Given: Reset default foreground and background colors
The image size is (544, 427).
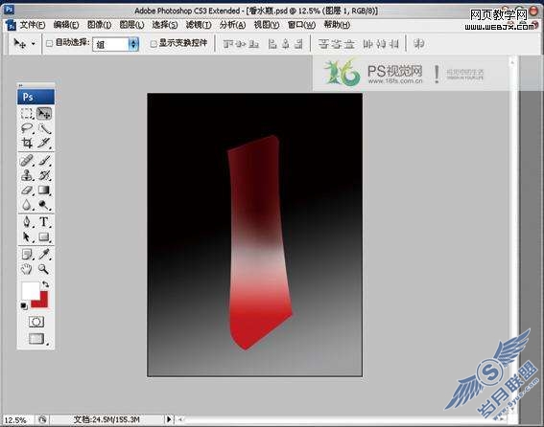Looking at the screenshot, I should tap(24, 305).
